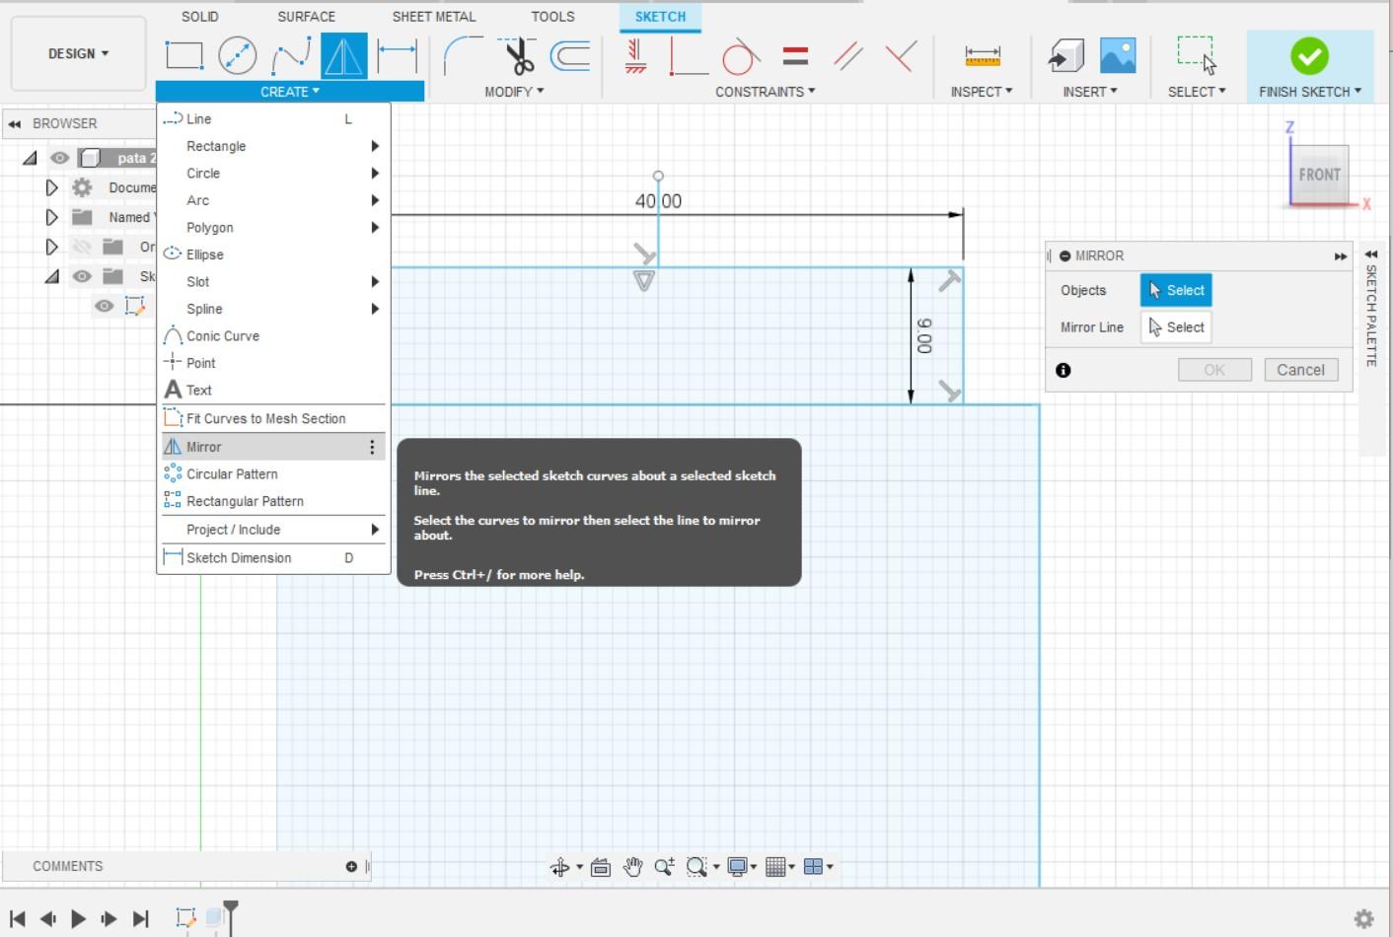Apply the Equal constraint icon

pos(795,56)
